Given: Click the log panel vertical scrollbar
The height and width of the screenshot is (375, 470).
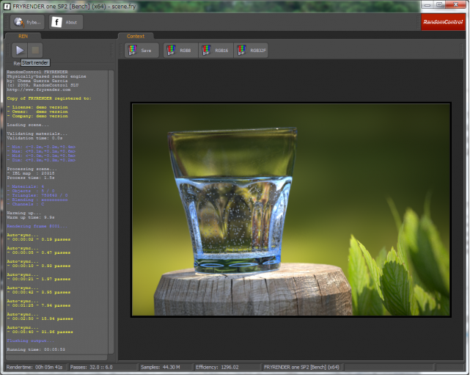Looking at the screenshot, I should click(111, 212).
